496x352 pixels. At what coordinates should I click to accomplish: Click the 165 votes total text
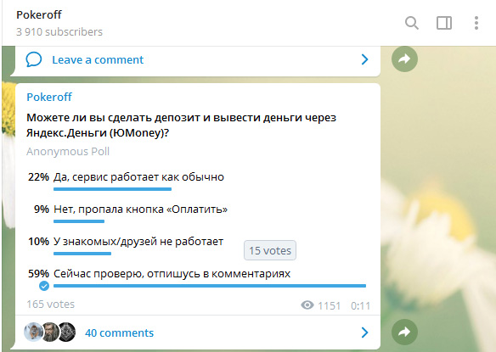tap(51, 305)
